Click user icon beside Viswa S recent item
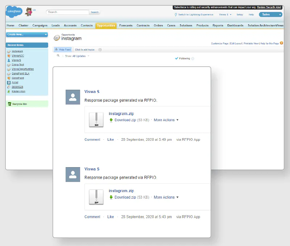 coord(9,60)
